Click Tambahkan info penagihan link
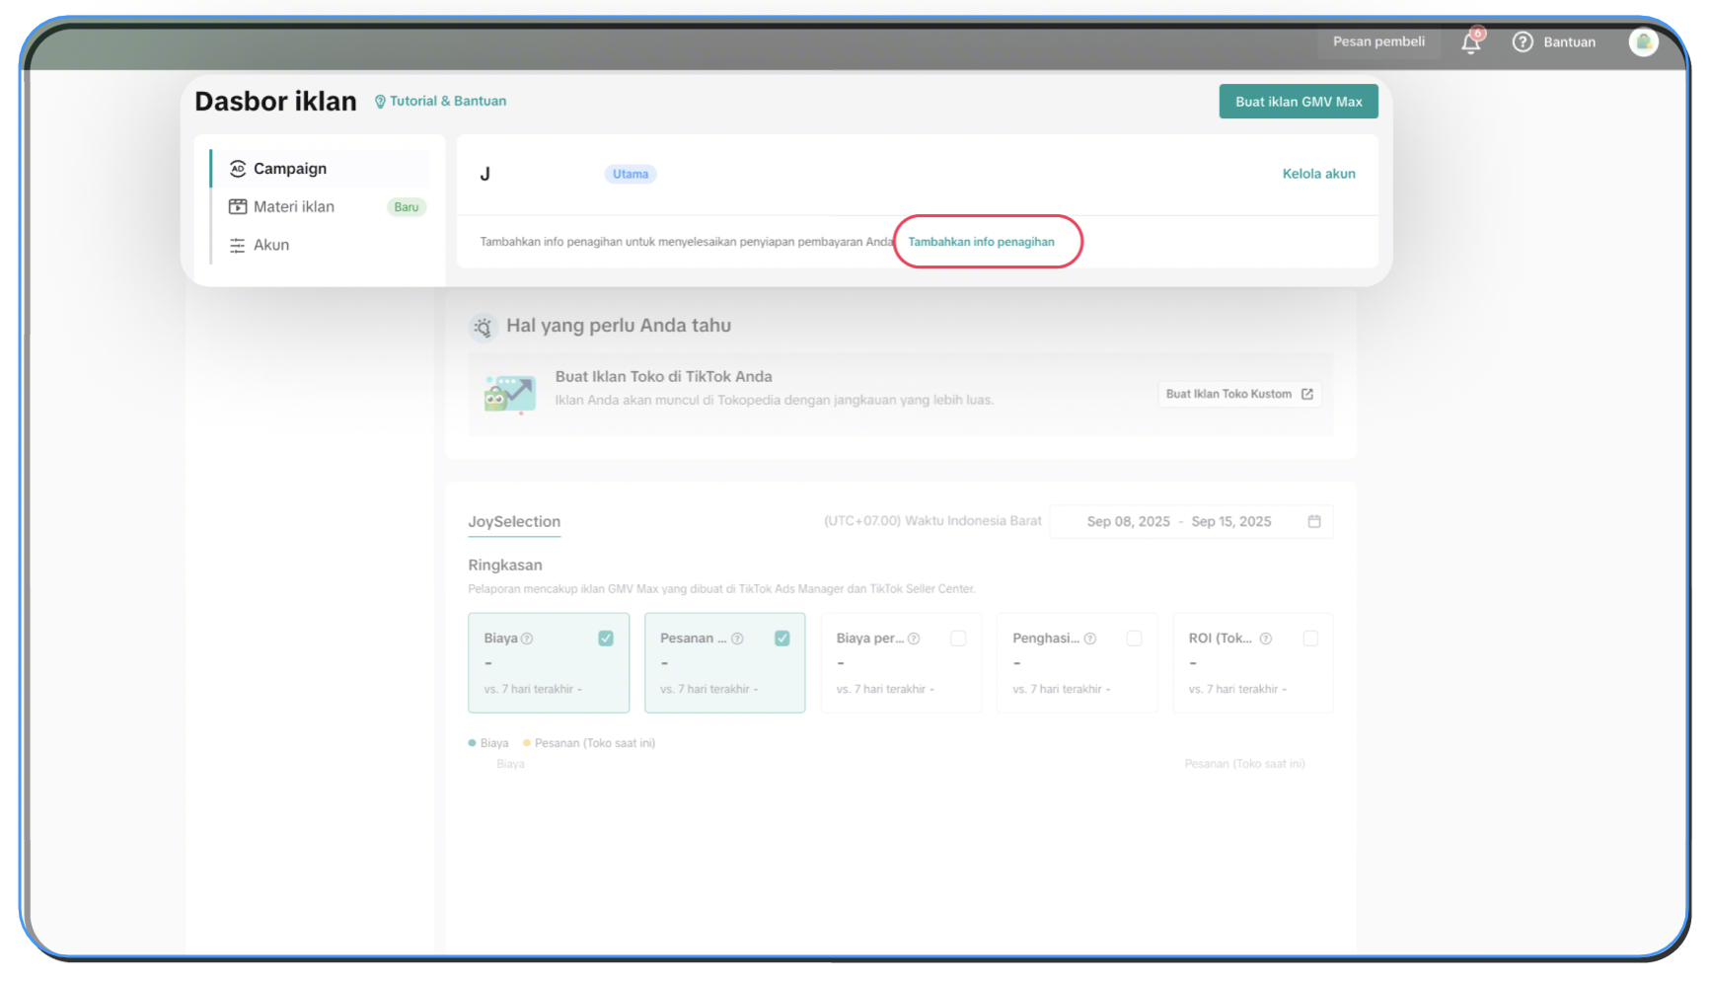This screenshot has width=1711, height=981. tap(981, 242)
